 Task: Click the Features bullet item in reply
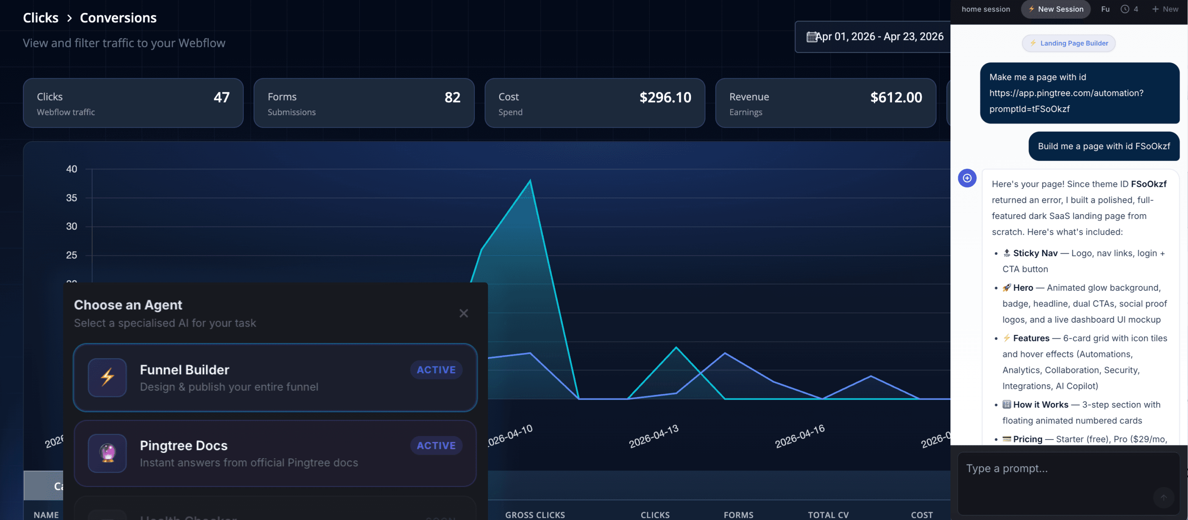[x=1084, y=362]
